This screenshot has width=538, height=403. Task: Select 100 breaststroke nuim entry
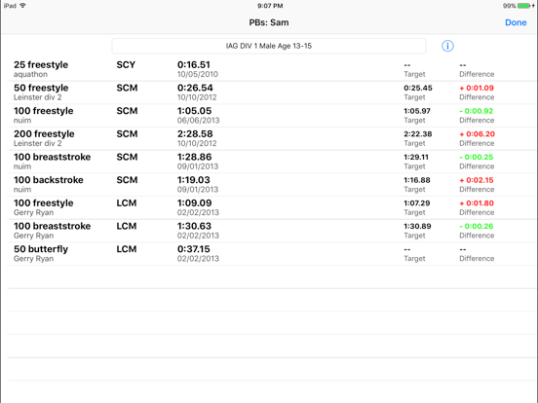(273, 162)
